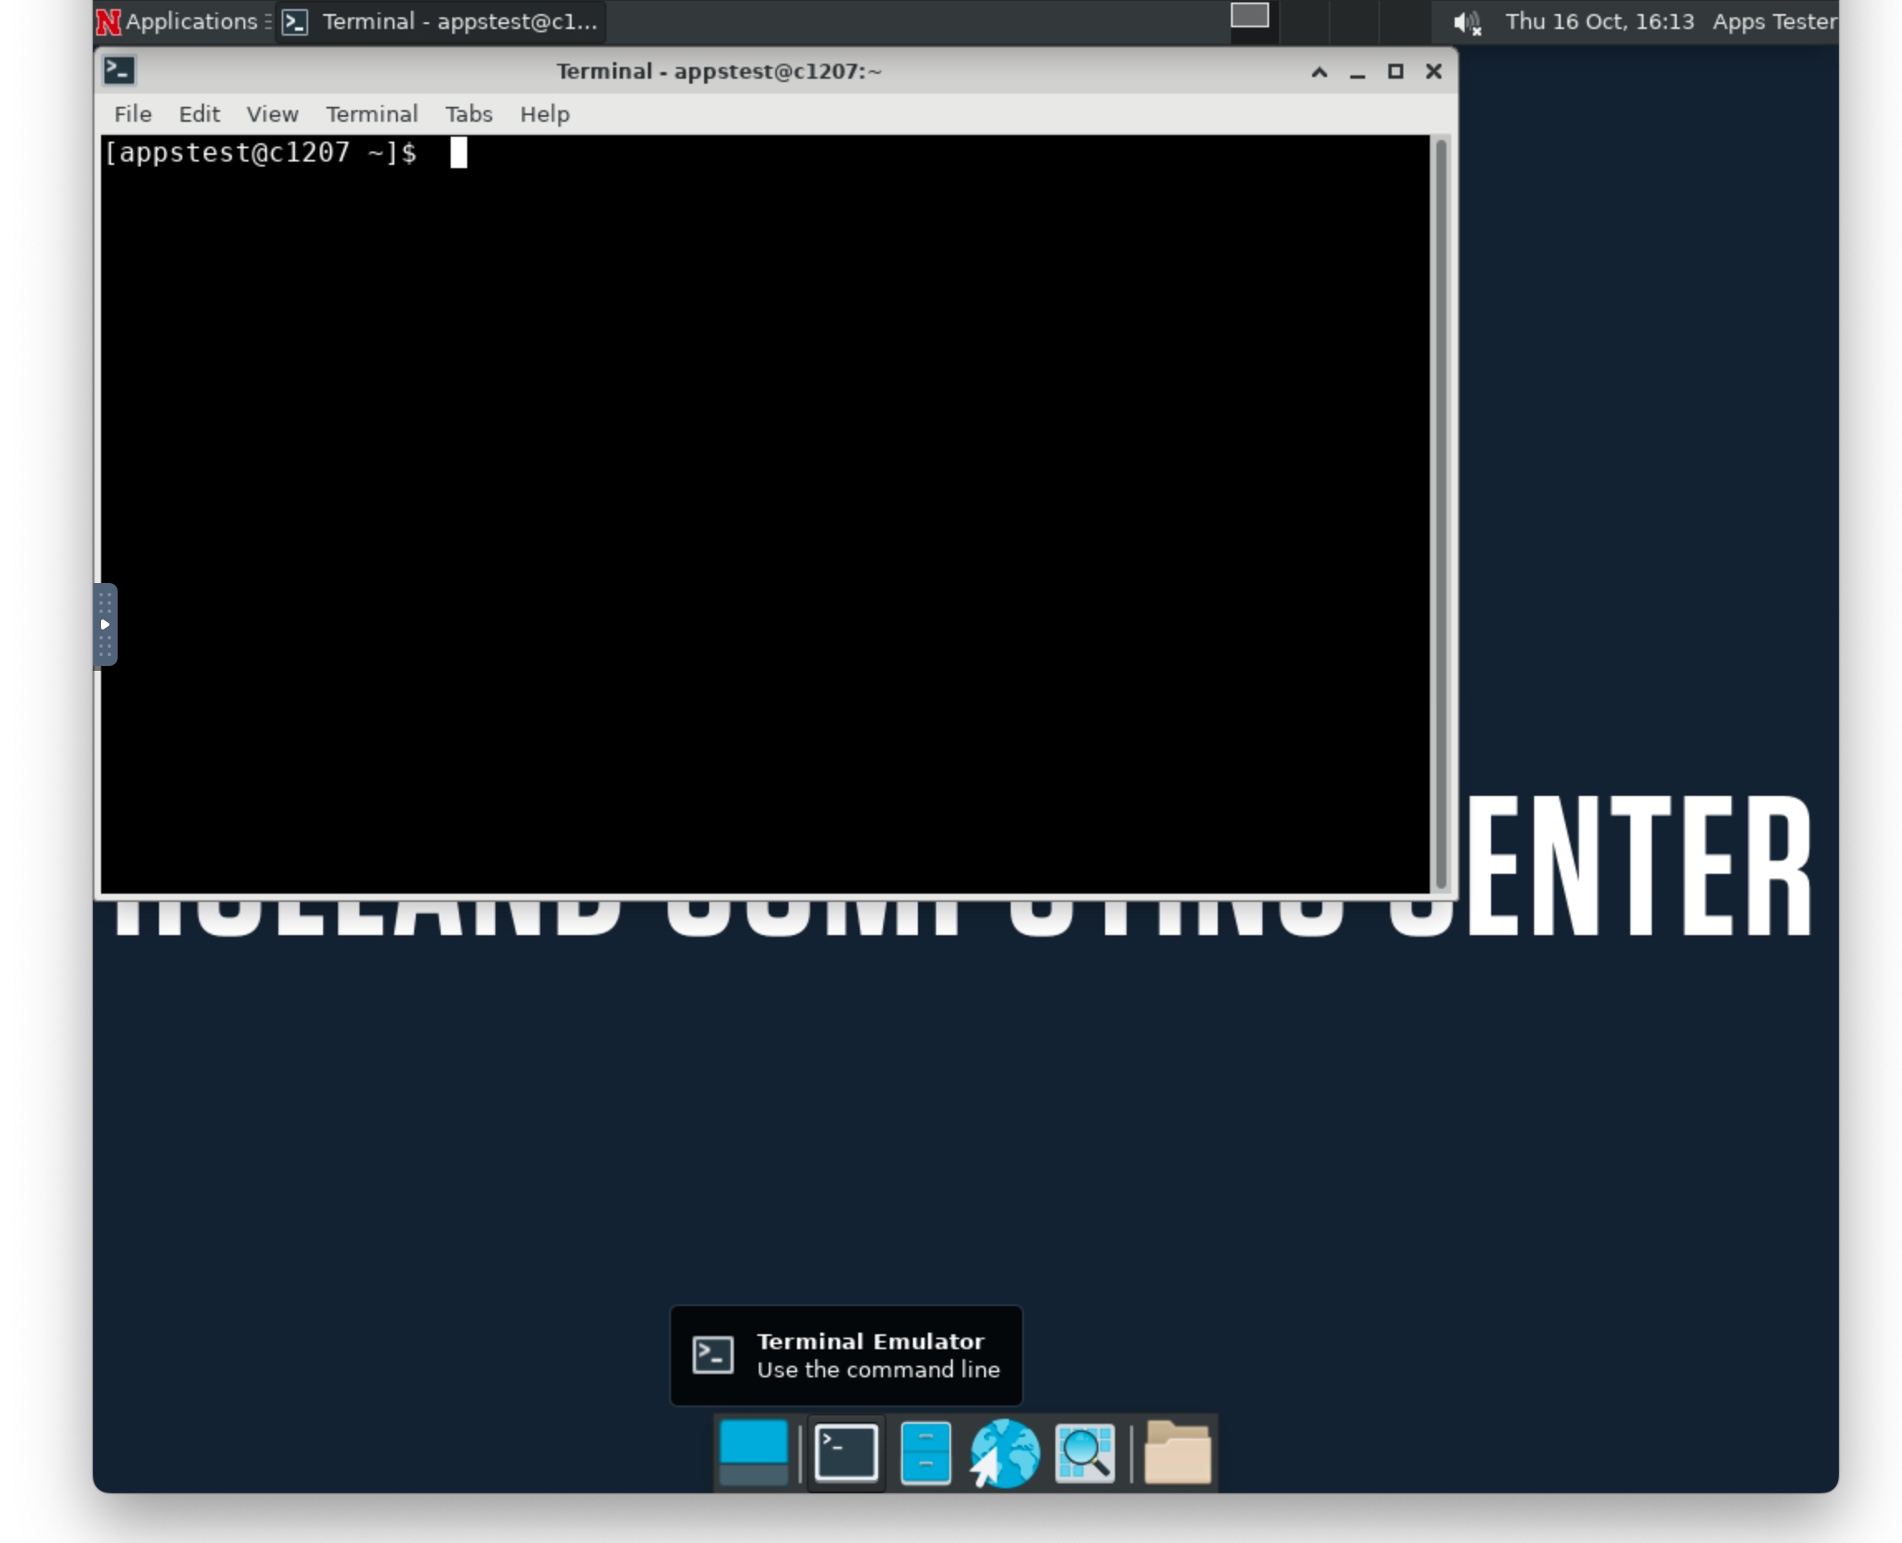Open the Show Desktop dock icon
This screenshot has width=1902, height=1543.
(x=753, y=1454)
